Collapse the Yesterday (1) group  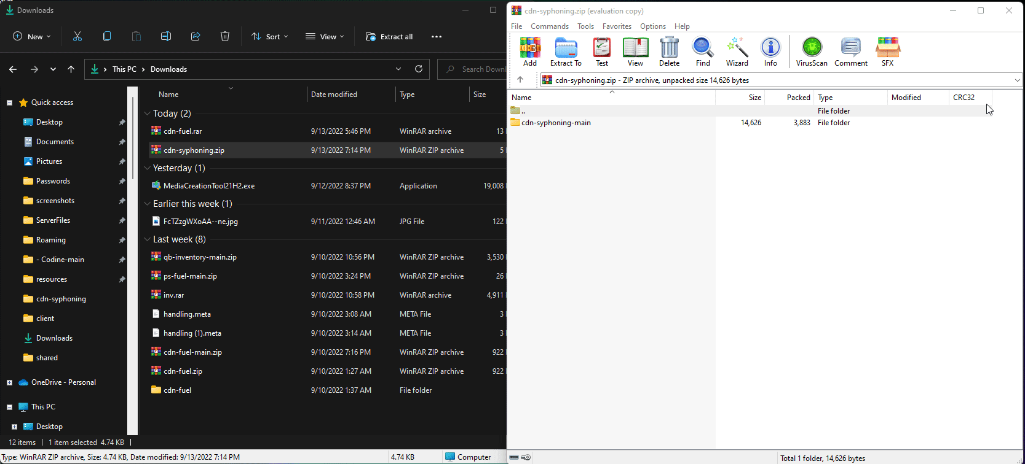[x=147, y=168]
